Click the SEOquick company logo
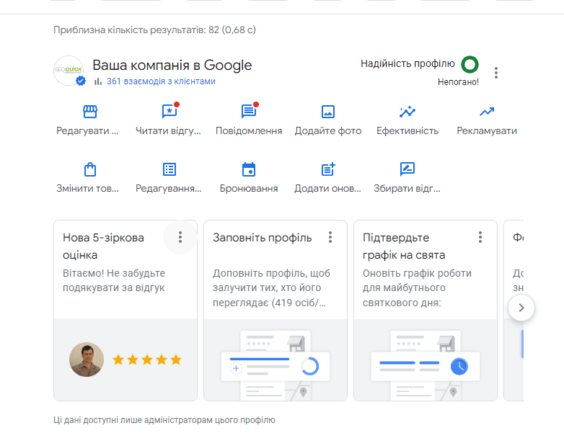This screenshot has width=564, height=441. click(69, 70)
